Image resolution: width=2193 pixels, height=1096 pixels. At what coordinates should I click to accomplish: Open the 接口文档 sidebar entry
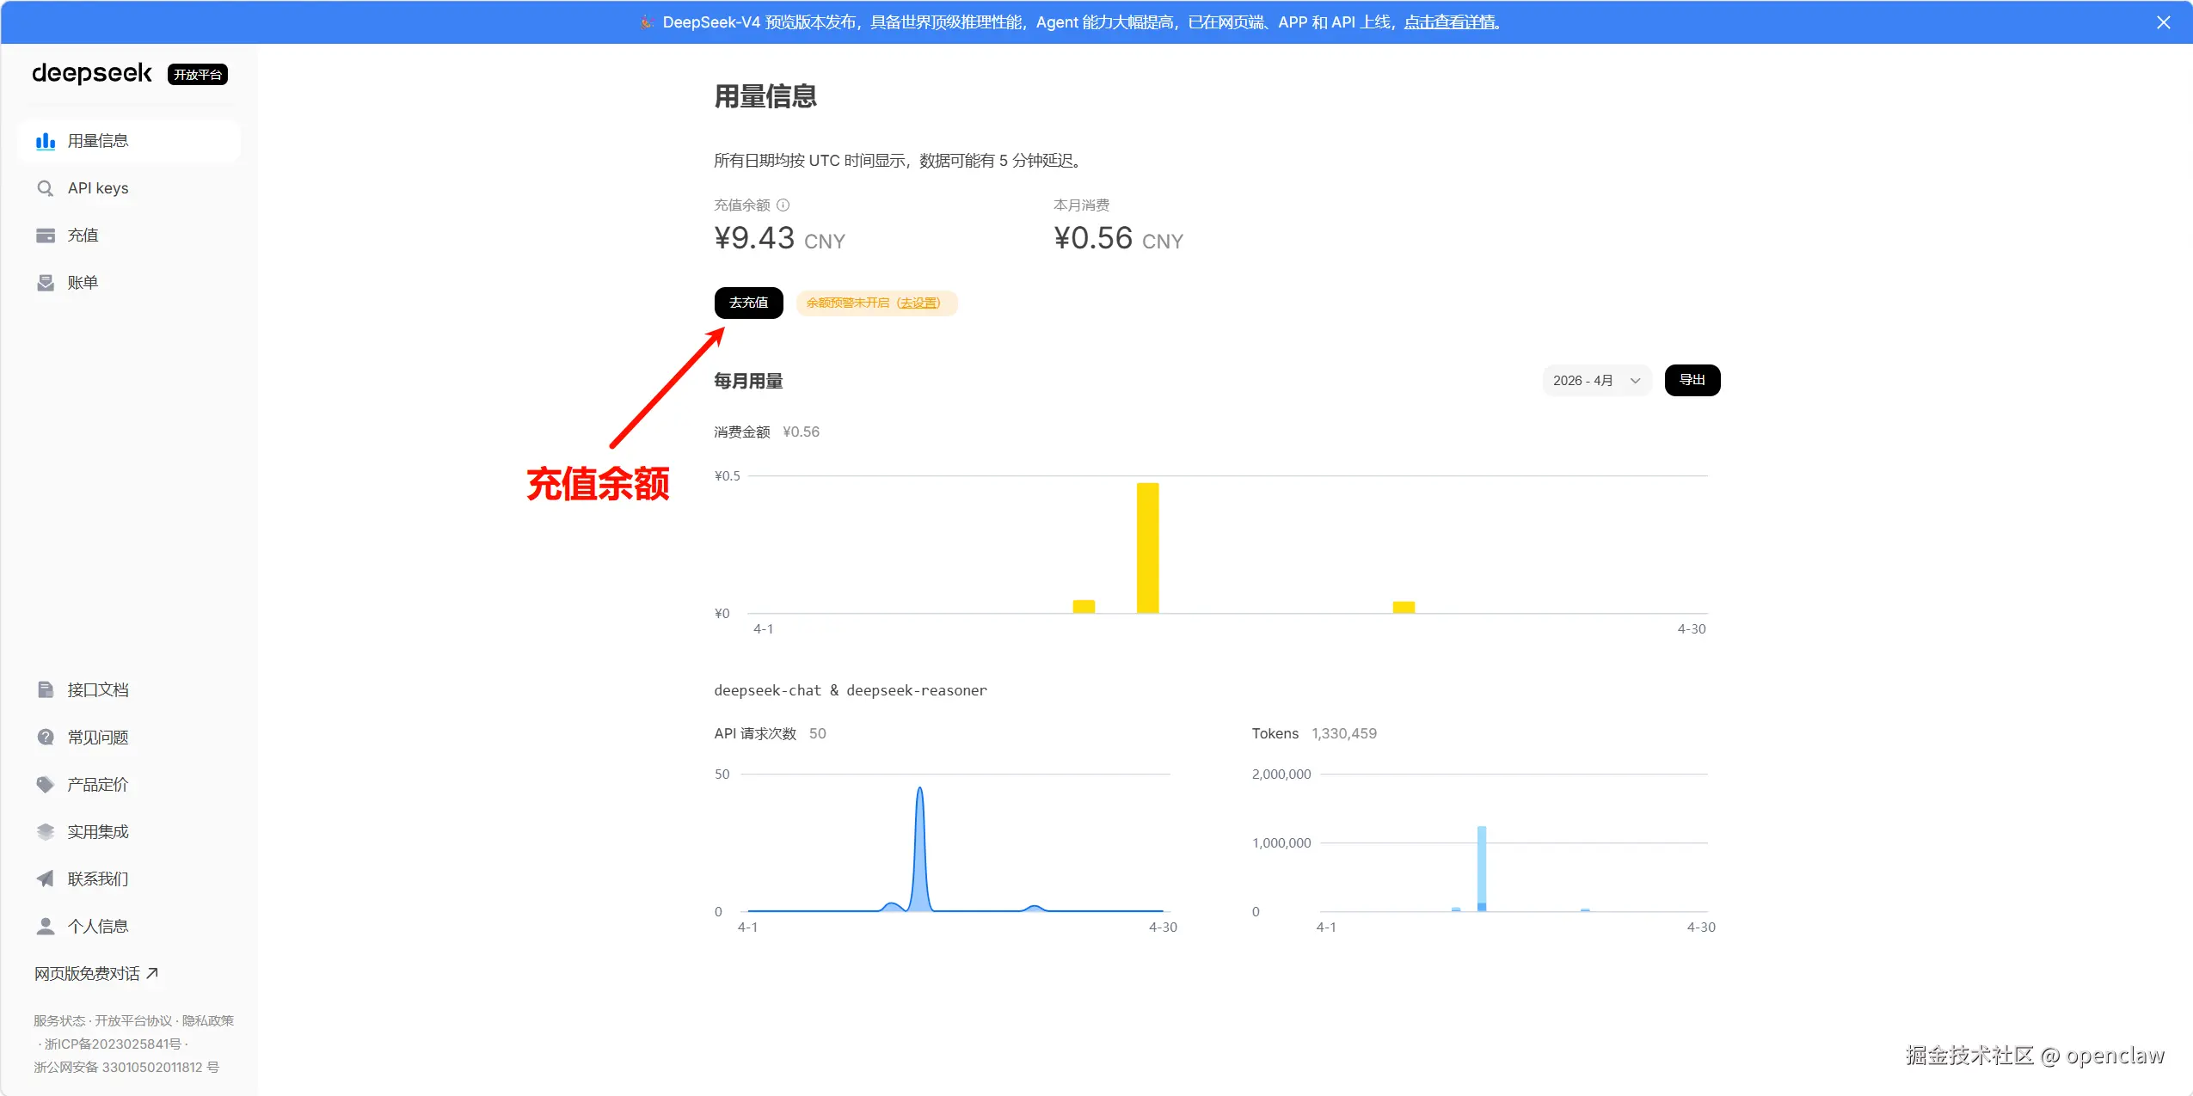click(x=129, y=689)
